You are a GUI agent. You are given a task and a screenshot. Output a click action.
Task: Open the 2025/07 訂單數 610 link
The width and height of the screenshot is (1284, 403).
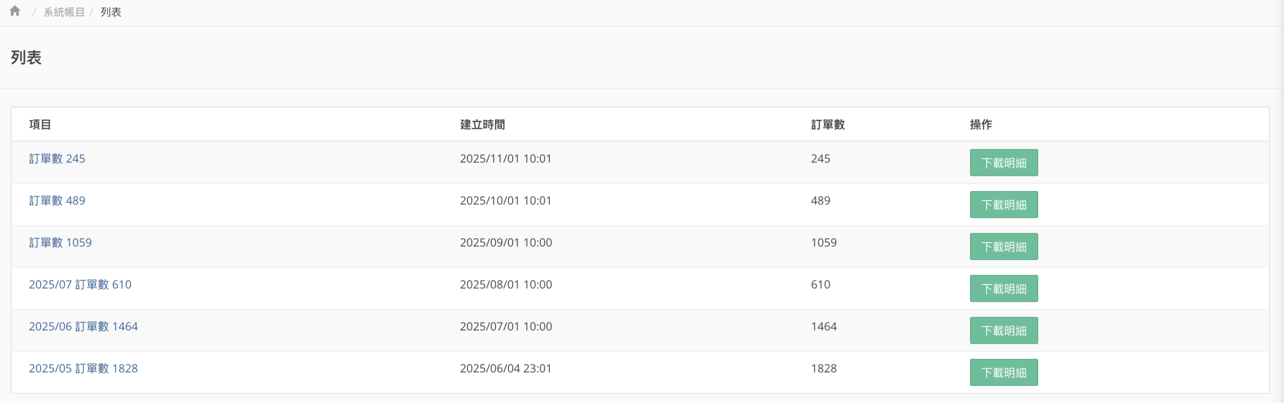[80, 285]
